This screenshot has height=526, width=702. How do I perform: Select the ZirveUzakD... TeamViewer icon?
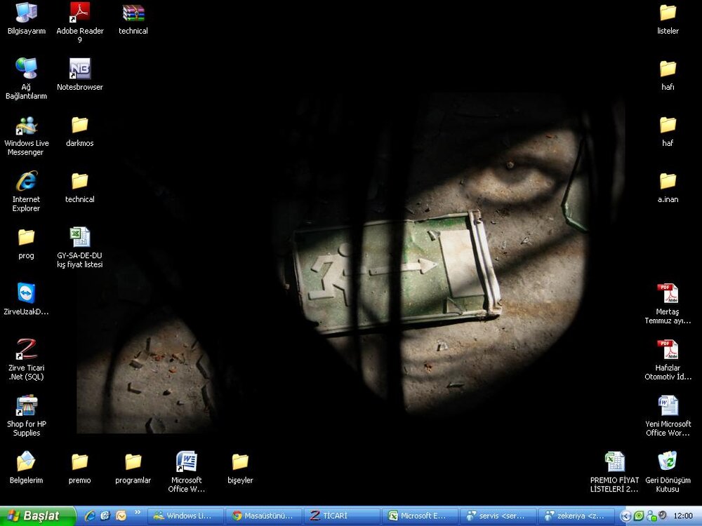tap(27, 293)
